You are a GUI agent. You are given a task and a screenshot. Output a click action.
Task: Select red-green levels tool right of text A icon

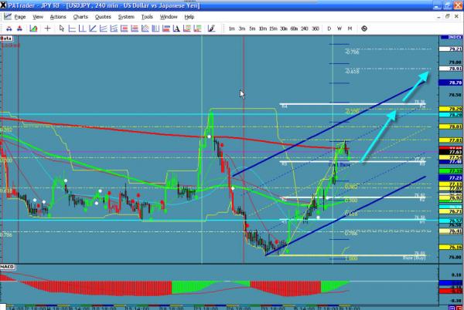(x=186, y=29)
